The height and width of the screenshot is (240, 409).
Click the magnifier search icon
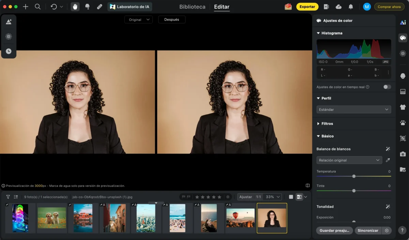pos(38,6)
